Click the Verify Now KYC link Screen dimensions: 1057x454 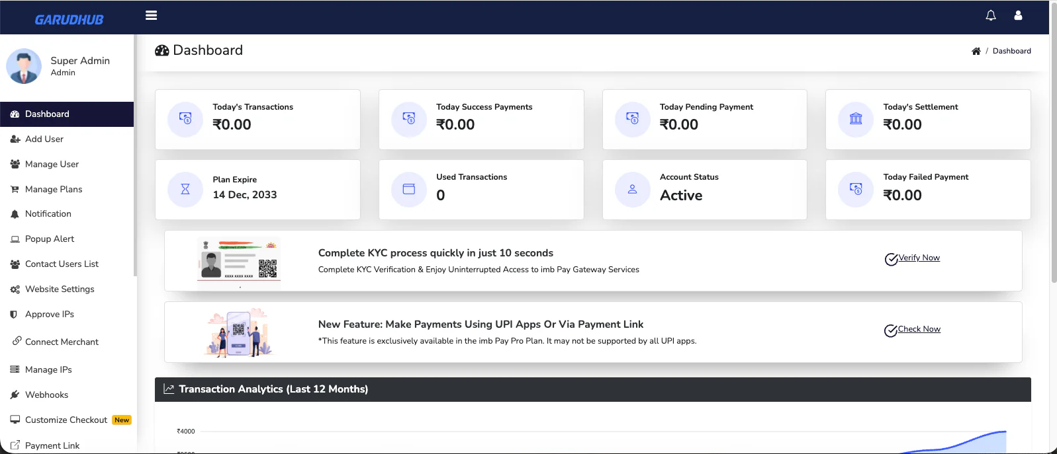(x=919, y=258)
